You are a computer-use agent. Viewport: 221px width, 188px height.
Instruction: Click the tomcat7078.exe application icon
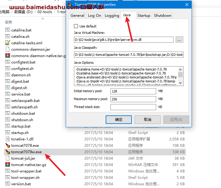point(8,145)
